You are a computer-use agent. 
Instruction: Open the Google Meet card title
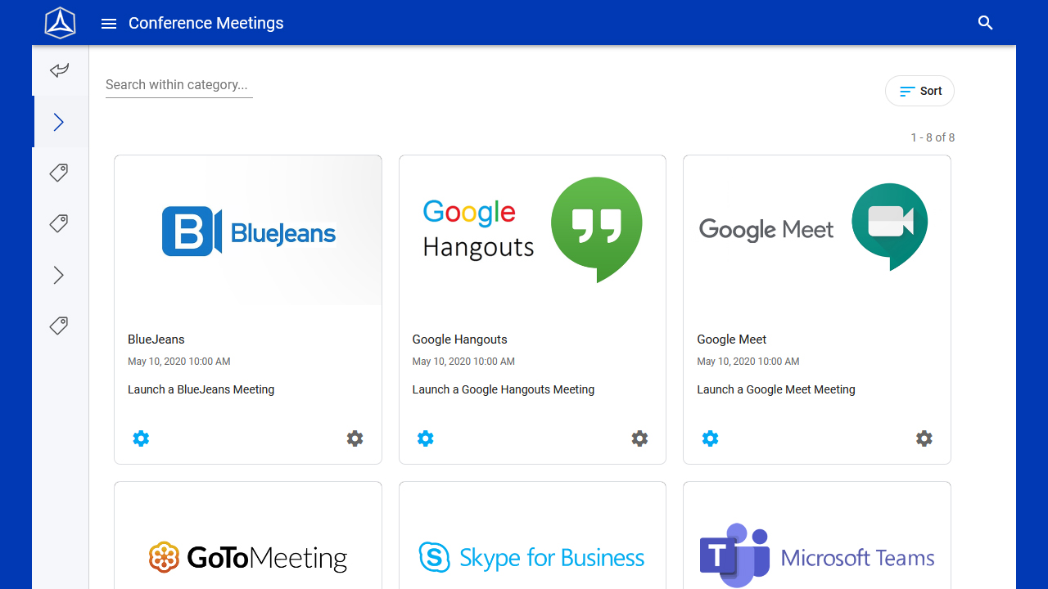(x=732, y=339)
